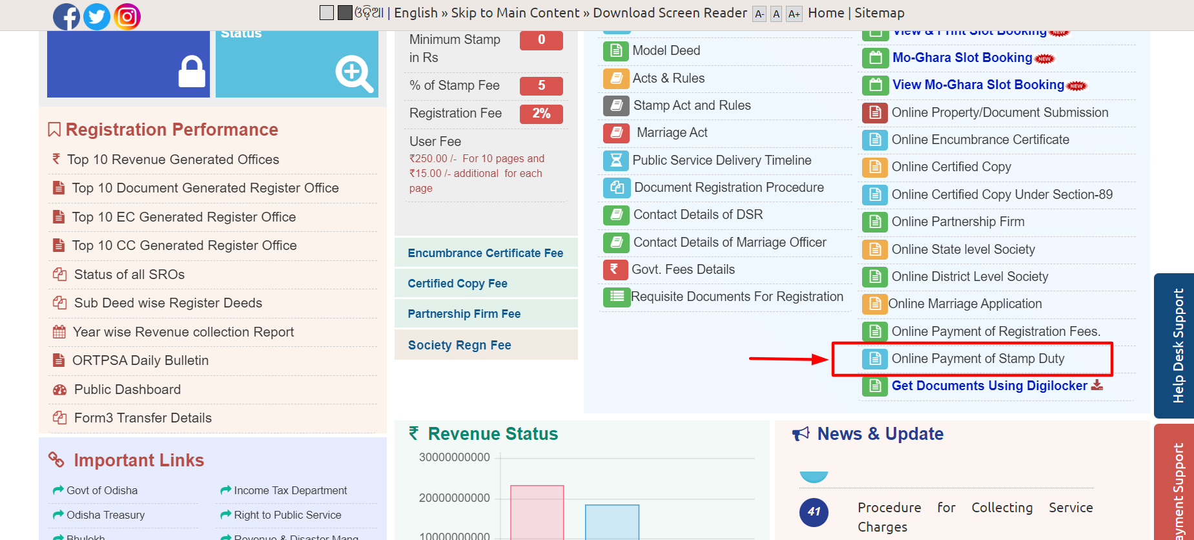The height and width of the screenshot is (540, 1194).
Task: Select the white contrast theme box
Action: (327, 13)
